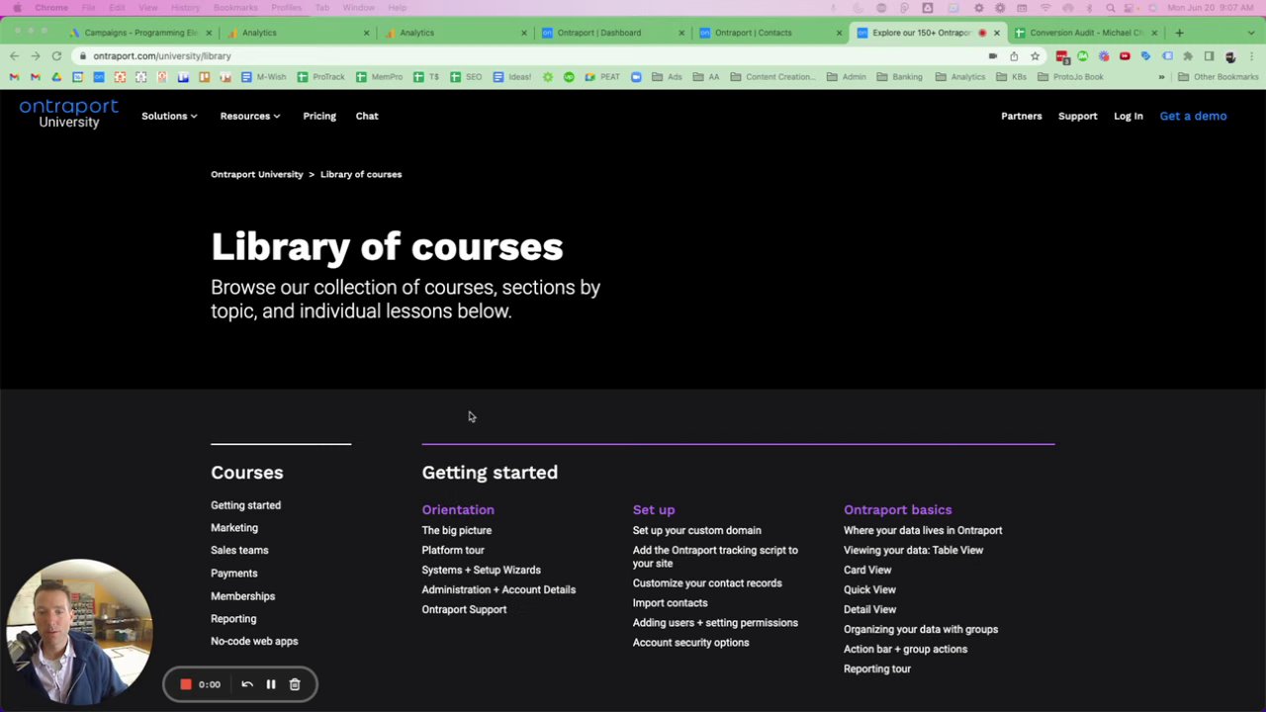Show hidden bookmarks overflow chevron
This screenshot has width=1266, height=712.
coord(1161,77)
